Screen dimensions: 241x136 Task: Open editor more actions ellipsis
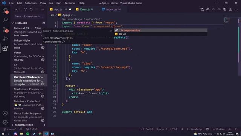click(x=236, y=9)
